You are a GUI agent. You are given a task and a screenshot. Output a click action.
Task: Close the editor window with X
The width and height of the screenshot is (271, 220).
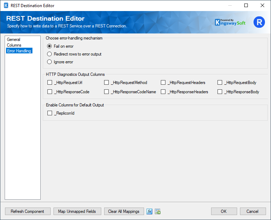point(262,6)
